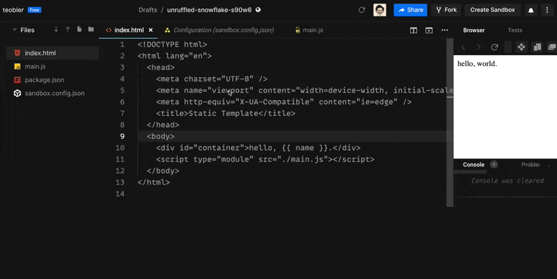
Task: Open the Problems tab
Action: tap(531, 164)
